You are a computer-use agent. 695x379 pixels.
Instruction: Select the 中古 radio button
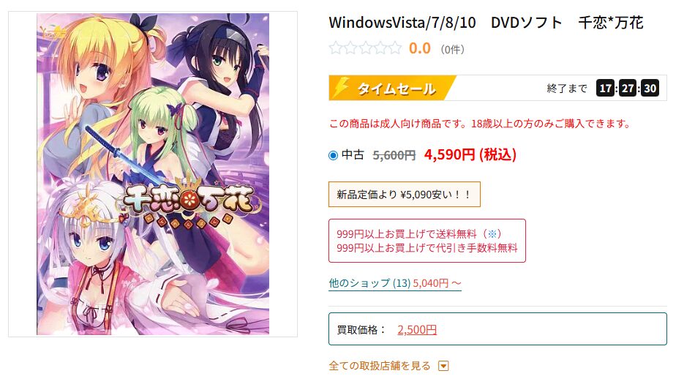pos(333,156)
